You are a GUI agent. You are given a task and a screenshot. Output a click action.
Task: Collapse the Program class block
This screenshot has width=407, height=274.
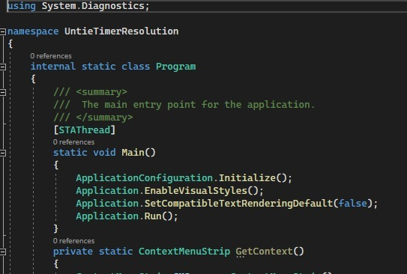click(3, 67)
